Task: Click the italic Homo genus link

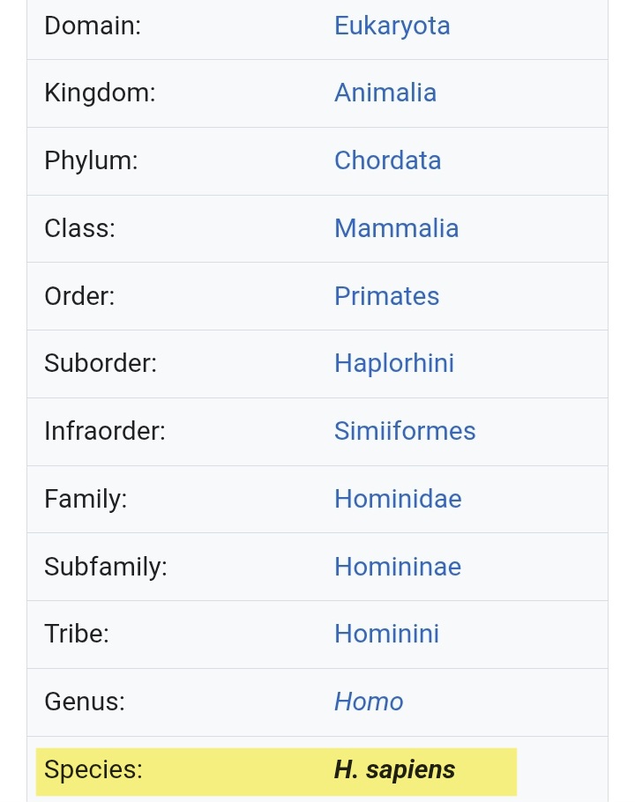Action: [369, 702]
